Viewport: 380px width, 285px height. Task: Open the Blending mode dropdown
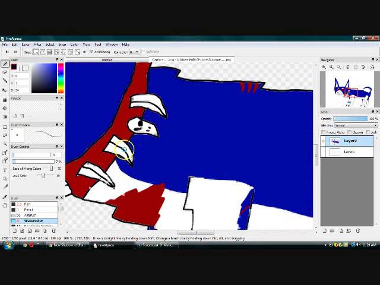[x=356, y=125]
